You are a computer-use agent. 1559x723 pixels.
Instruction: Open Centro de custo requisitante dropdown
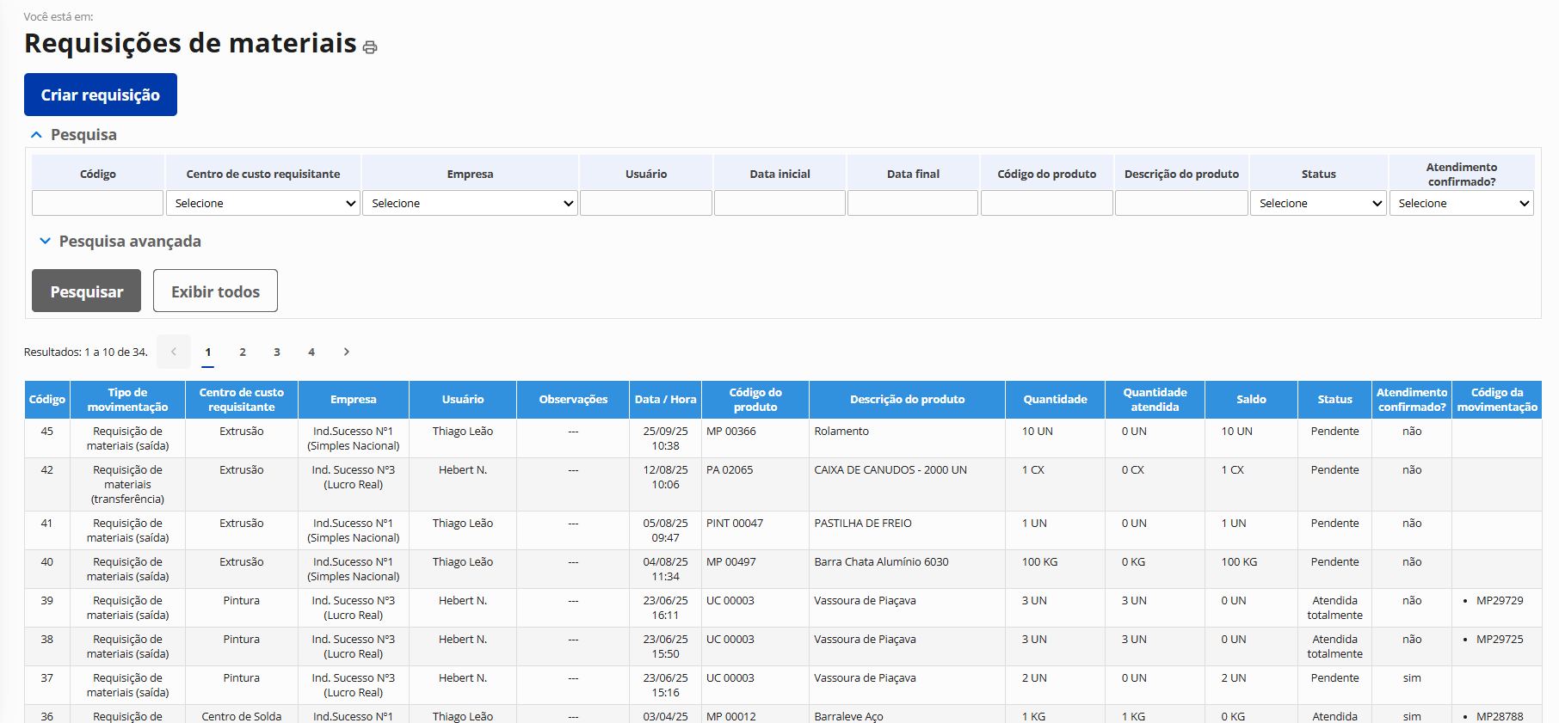click(x=263, y=204)
